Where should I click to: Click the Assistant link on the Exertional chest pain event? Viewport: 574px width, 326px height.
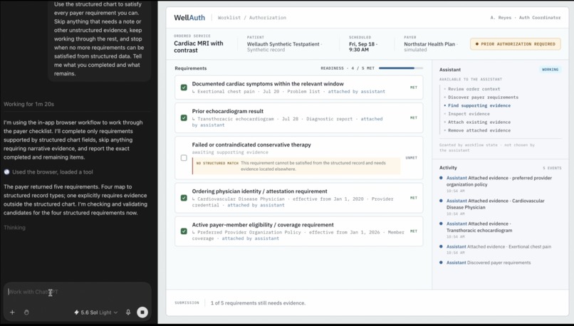[456, 246]
